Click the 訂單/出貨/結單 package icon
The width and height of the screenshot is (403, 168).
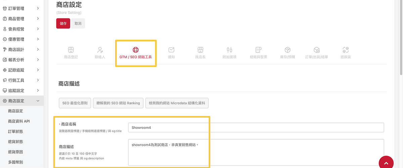click(x=316, y=50)
